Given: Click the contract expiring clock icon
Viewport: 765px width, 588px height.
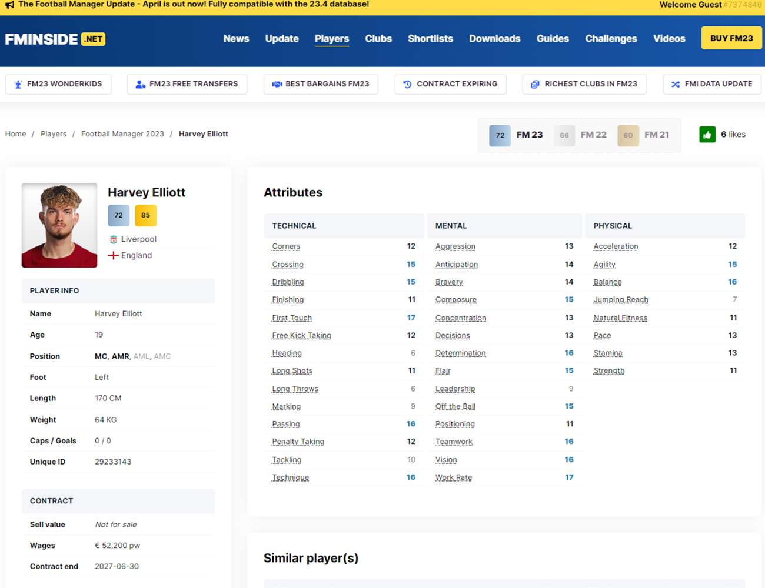Looking at the screenshot, I should [x=407, y=84].
